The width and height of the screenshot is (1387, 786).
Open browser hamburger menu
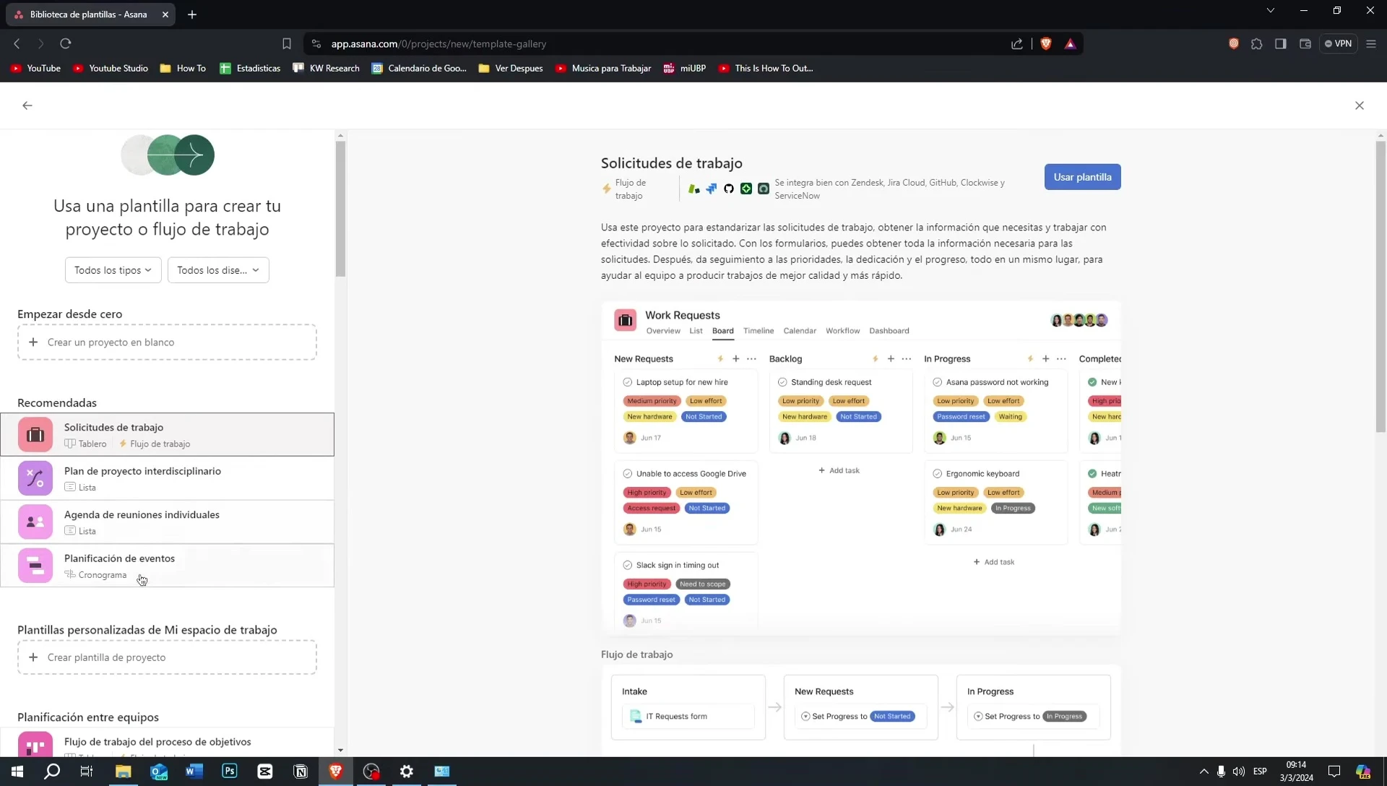(x=1371, y=44)
